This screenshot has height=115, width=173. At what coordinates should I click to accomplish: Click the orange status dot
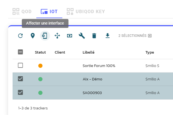coord(40,66)
